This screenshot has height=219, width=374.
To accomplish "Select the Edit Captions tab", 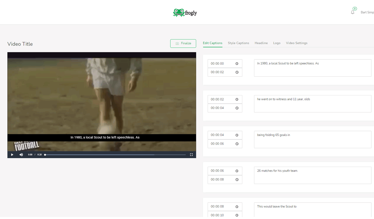I will [212, 43].
